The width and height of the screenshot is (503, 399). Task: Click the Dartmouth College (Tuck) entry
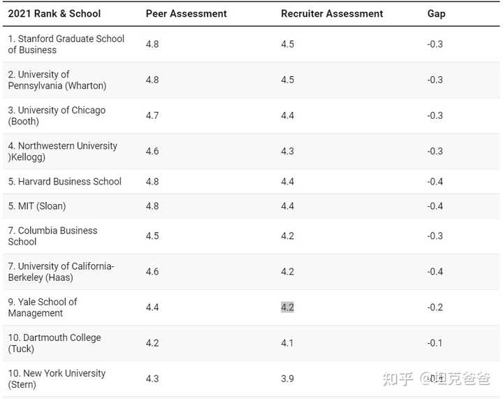click(x=54, y=343)
